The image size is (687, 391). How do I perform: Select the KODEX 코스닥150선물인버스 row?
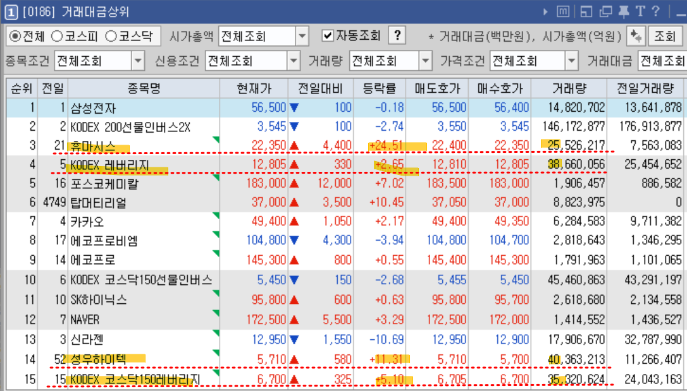(x=344, y=280)
